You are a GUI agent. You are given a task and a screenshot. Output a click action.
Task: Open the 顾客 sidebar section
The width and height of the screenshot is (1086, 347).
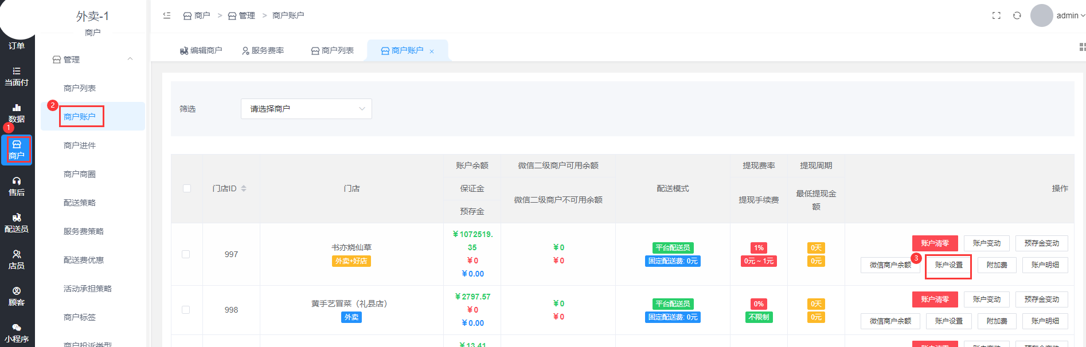pos(17,297)
